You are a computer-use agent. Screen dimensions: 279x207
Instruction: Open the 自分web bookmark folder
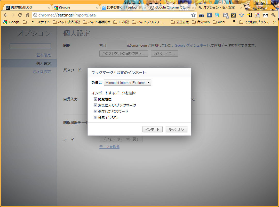201,22
